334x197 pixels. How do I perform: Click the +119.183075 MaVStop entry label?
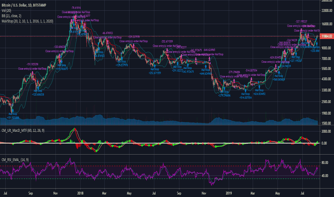[62, 69]
